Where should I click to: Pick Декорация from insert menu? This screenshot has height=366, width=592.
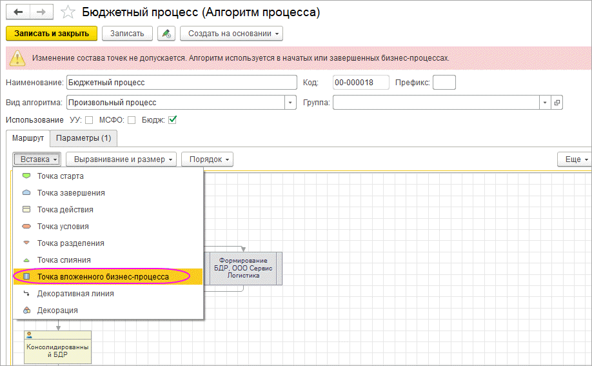(x=57, y=310)
